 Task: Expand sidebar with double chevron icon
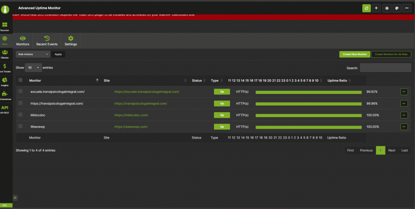tap(15, 198)
